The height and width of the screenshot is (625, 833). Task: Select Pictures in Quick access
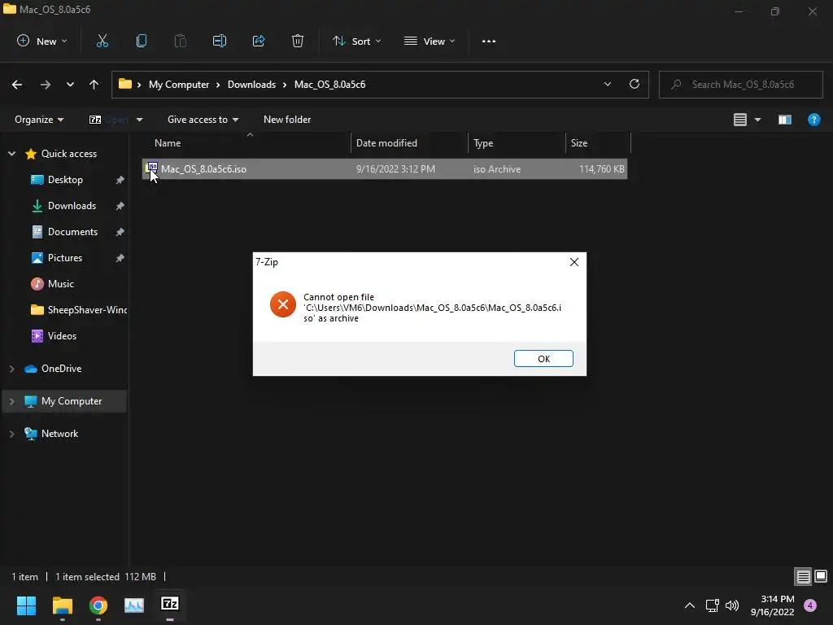click(x=65, y=258)
